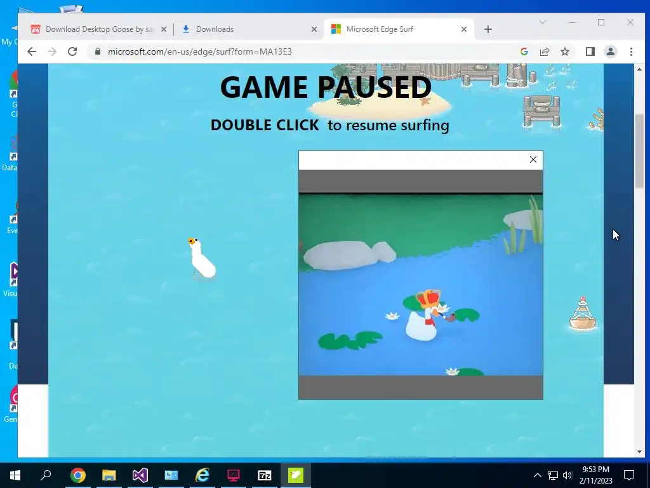Open the browser side panel
650x488 pixels.
pos(590,51)
